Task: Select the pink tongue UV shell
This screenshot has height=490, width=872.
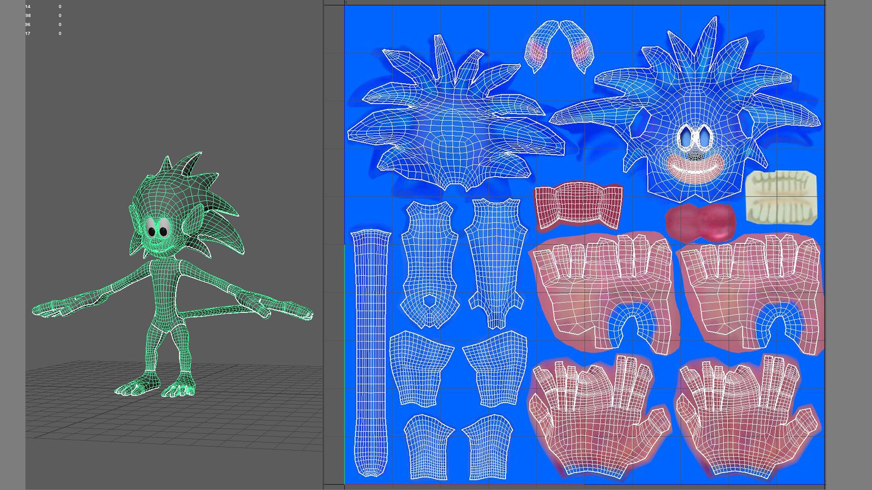Action: click(x=700, y=222)
